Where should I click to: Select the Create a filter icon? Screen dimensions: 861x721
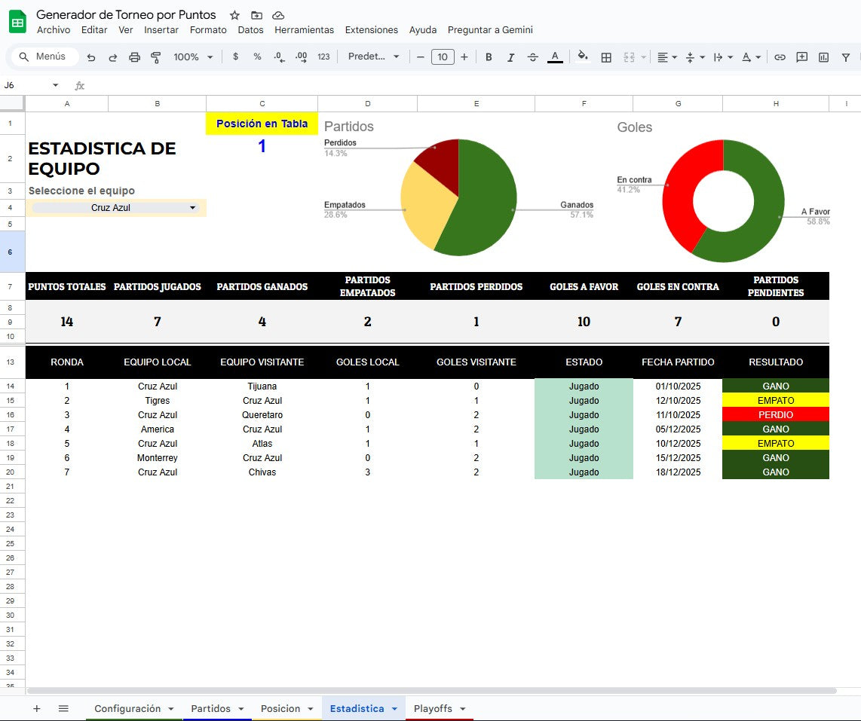pyautogui.click(x=847, y=57)
